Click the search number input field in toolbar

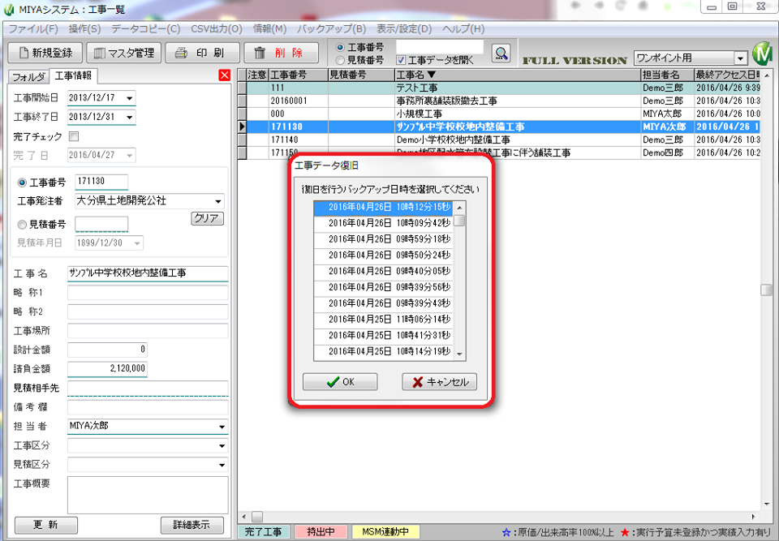pyautogui.click(x=439, y=47)
